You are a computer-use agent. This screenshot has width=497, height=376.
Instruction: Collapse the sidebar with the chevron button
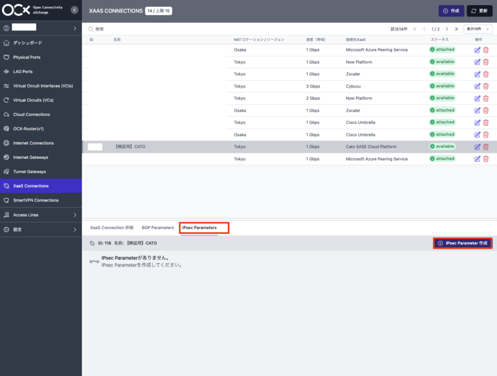click(x=75, y=10)
